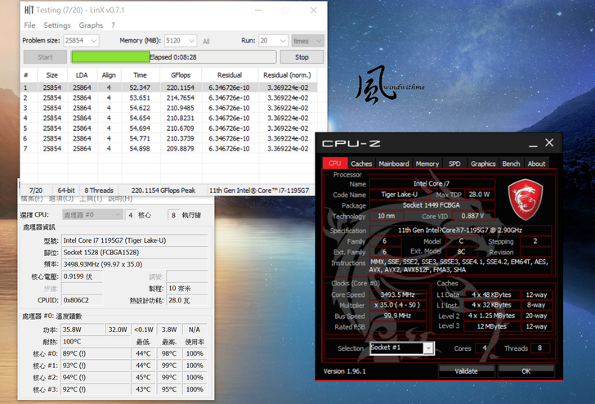The height and width of the screenshot is (404, 595).
Task: Click core #3 temperature 92°C reading
Action: pos(95,389)
